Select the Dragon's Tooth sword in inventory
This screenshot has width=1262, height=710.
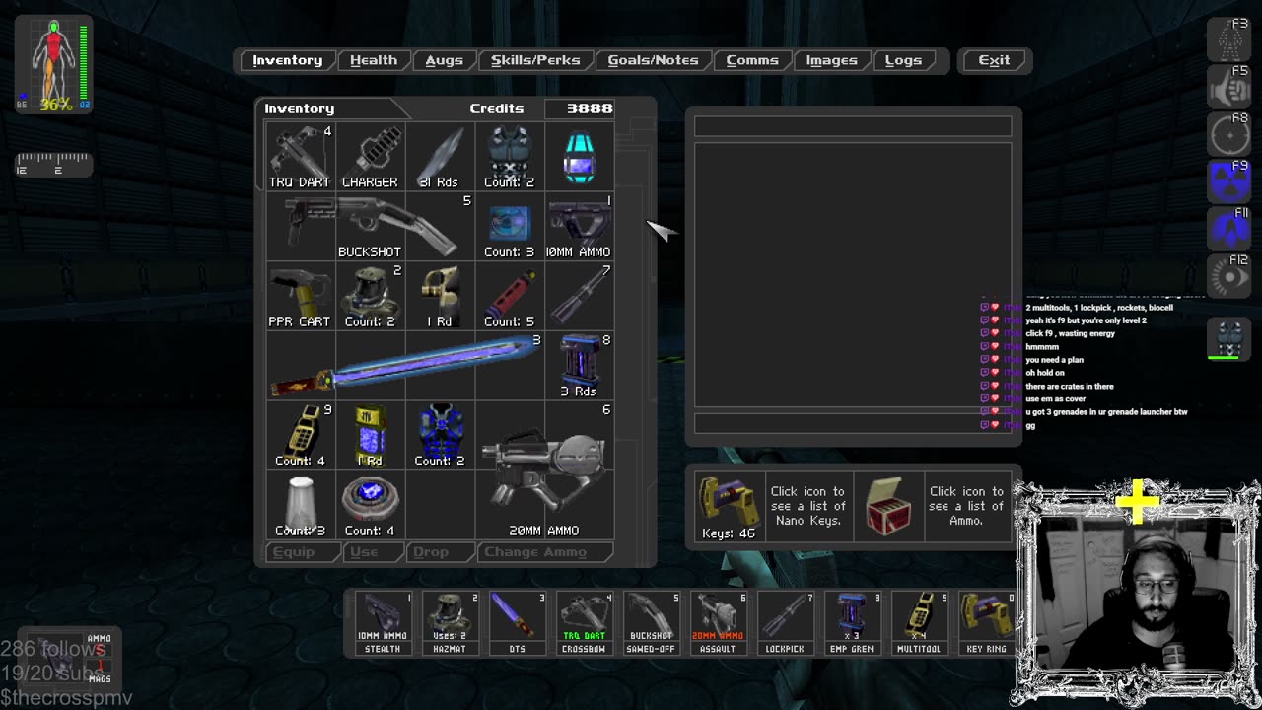point(405,366)
